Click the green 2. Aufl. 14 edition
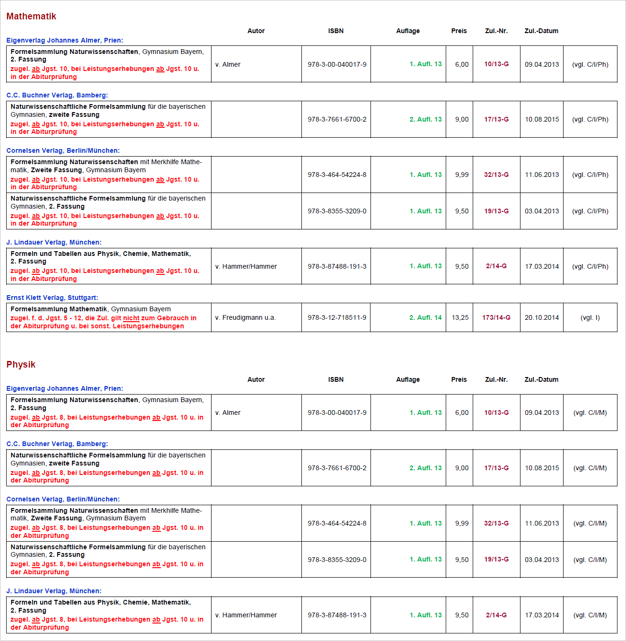 (425, 317)
